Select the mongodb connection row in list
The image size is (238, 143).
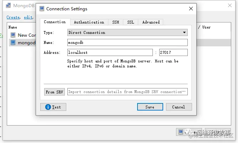[22, 43]
